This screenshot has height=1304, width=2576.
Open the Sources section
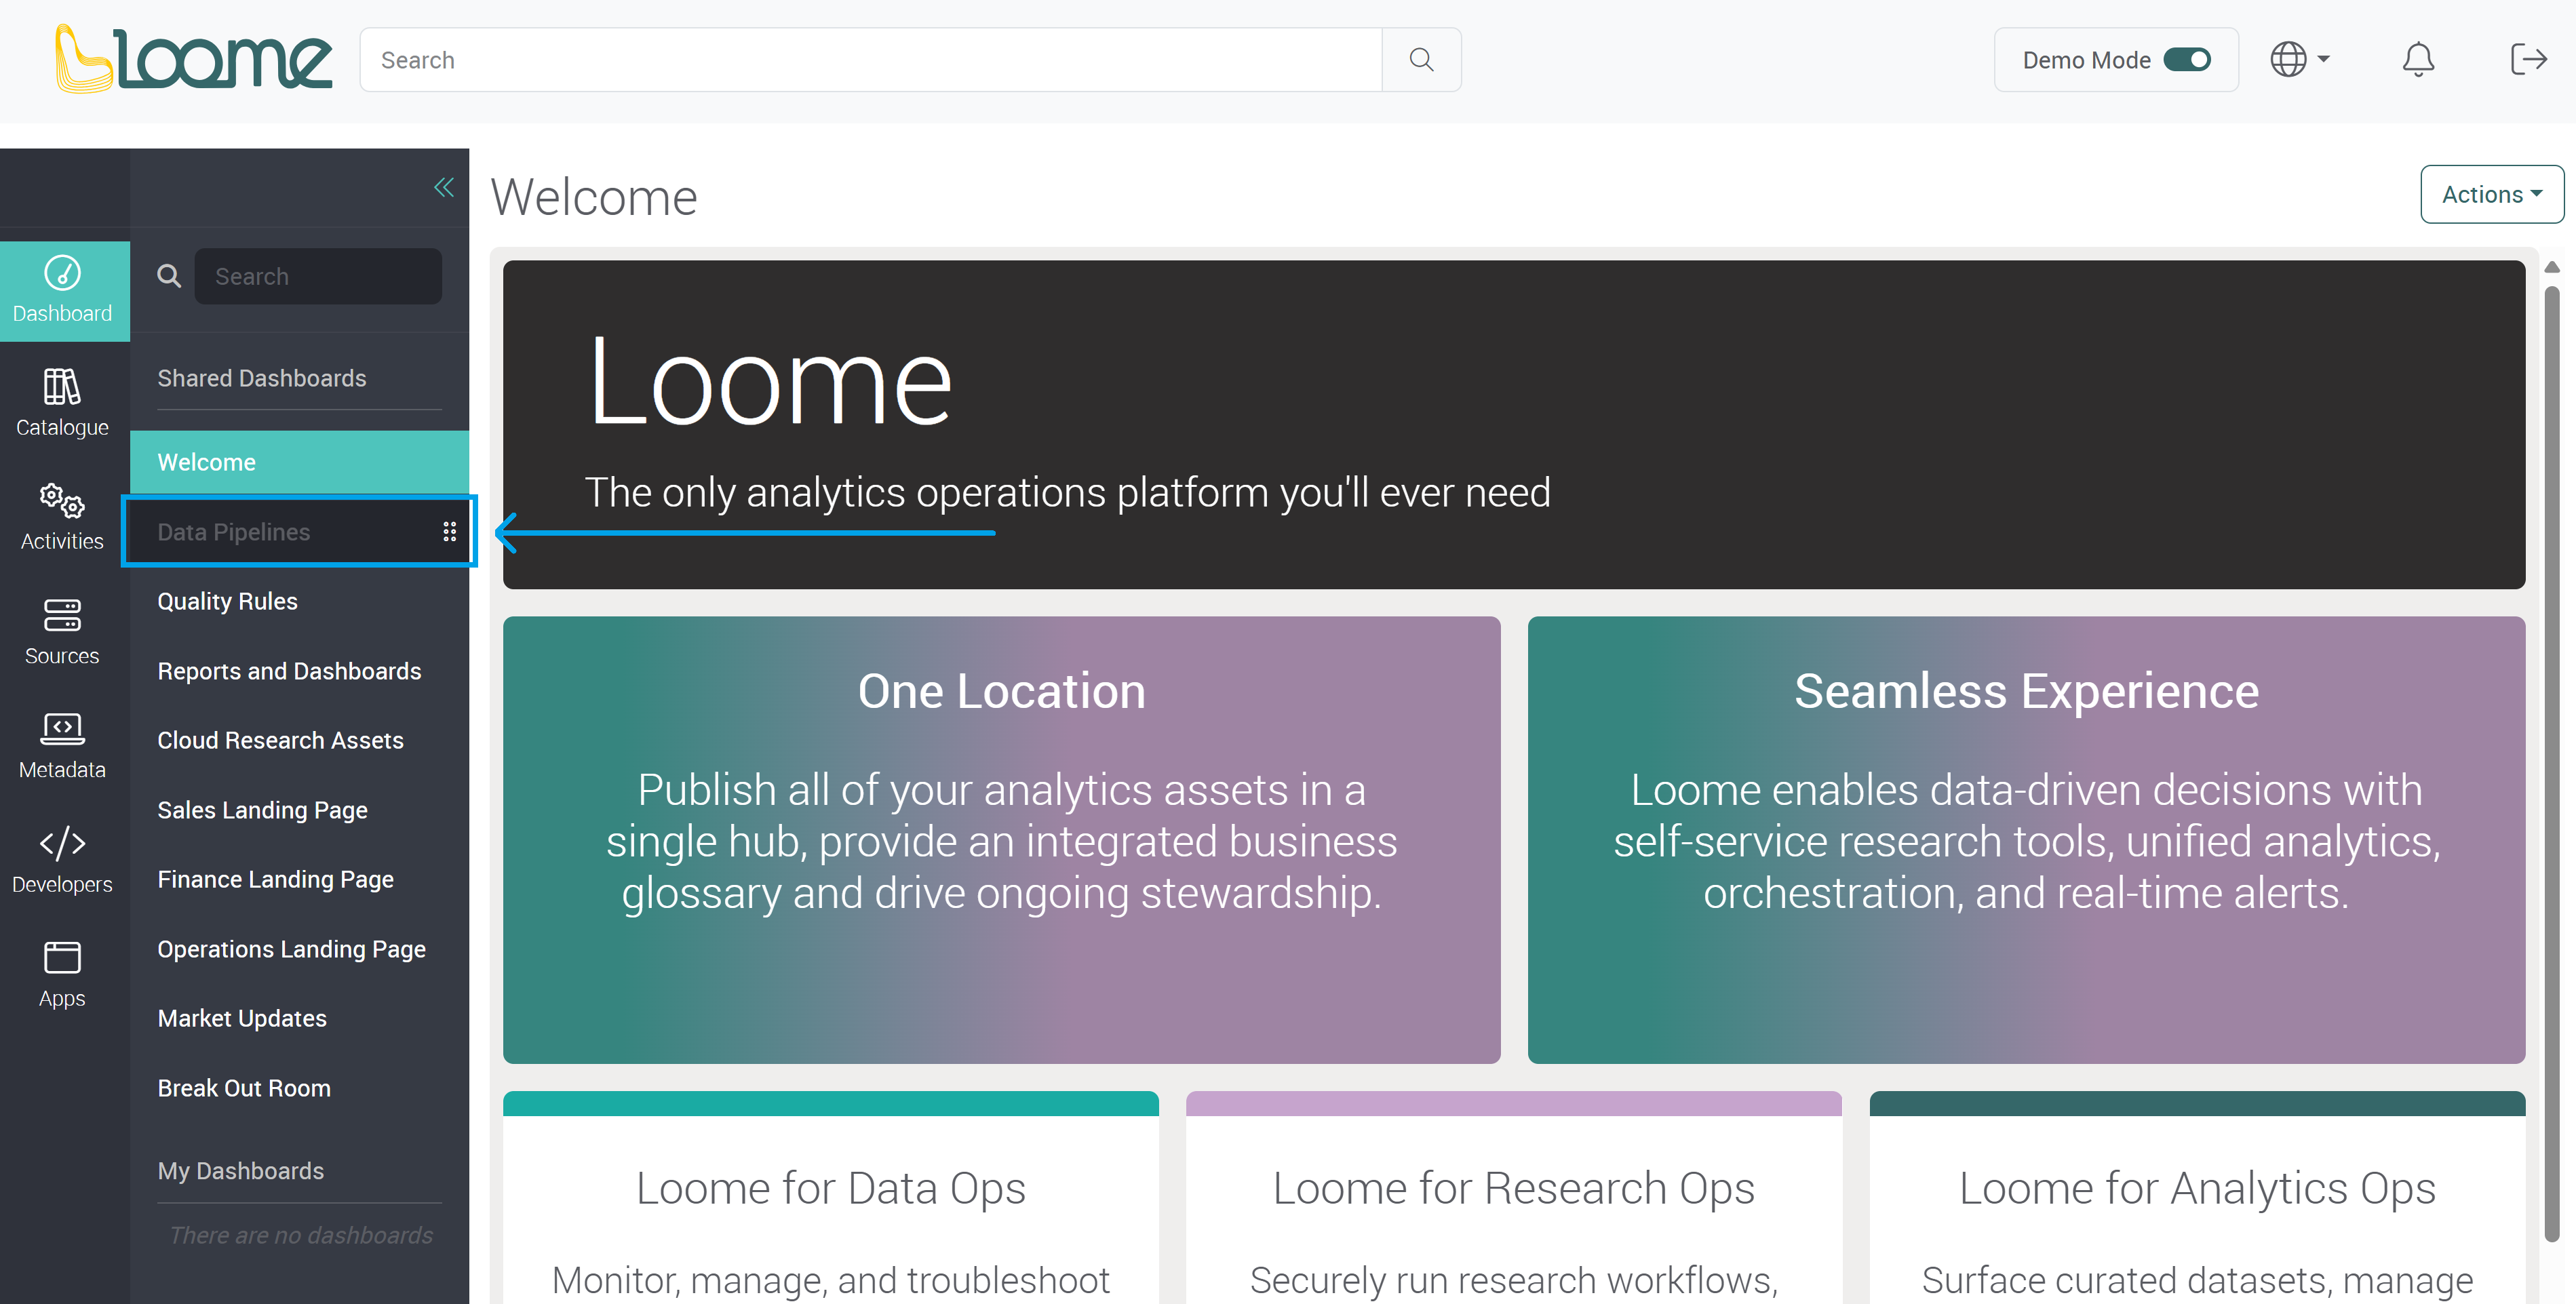pyautogui.click(x=62, y=632)
